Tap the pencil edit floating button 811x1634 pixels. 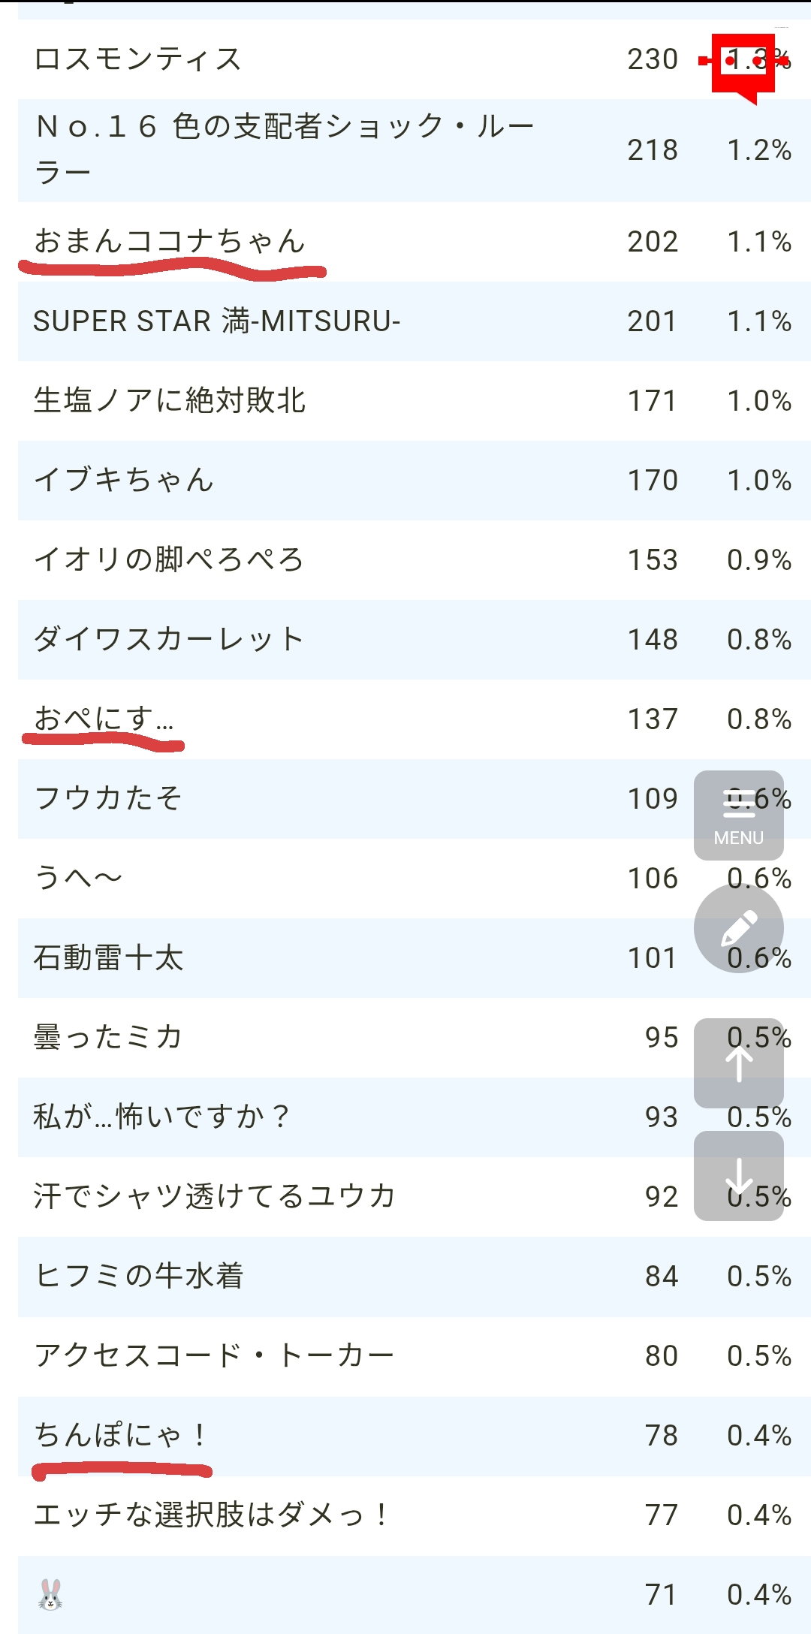pyautogui.click(x=738, y=928)
